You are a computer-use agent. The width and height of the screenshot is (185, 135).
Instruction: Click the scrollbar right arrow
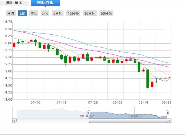point(169,121)
